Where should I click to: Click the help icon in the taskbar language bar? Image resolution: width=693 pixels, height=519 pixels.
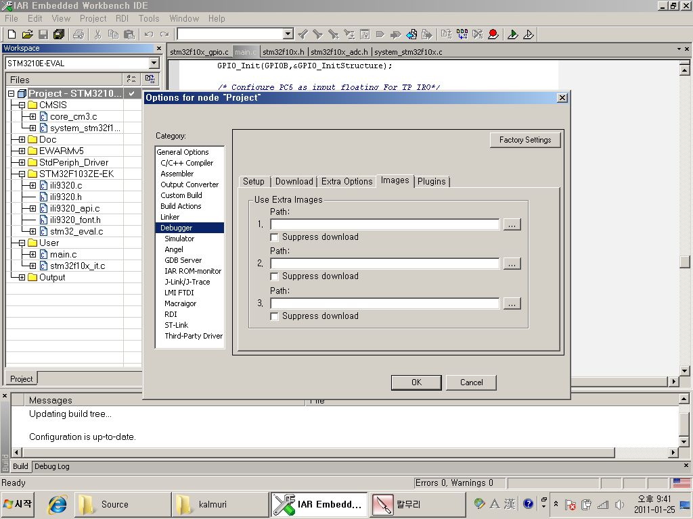pyautogui.click(x=528, y=503)
